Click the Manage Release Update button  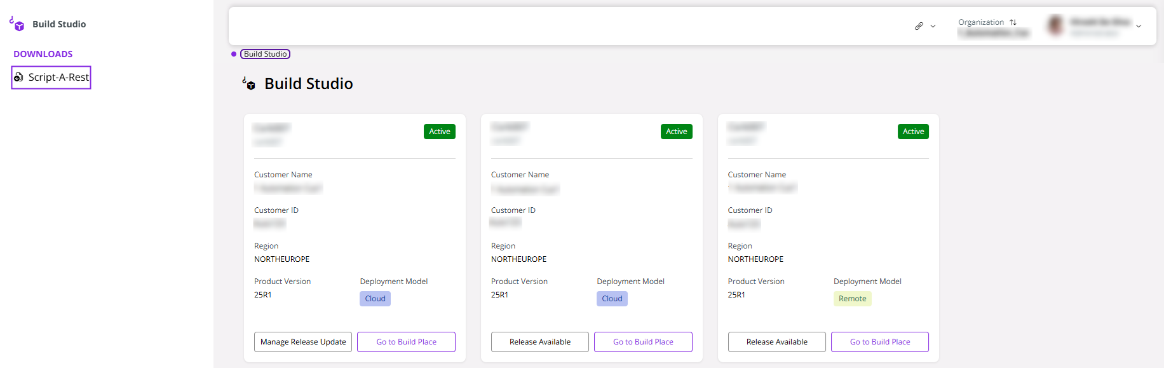[x=303, y=342]
